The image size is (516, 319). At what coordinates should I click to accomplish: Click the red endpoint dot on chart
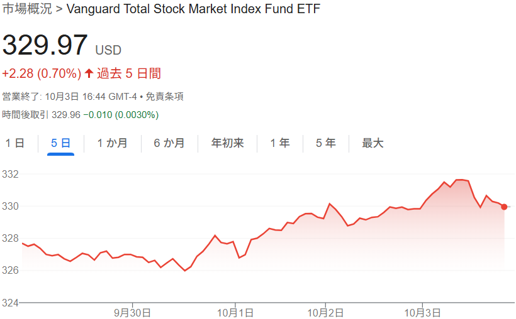(x=505, y=207)
